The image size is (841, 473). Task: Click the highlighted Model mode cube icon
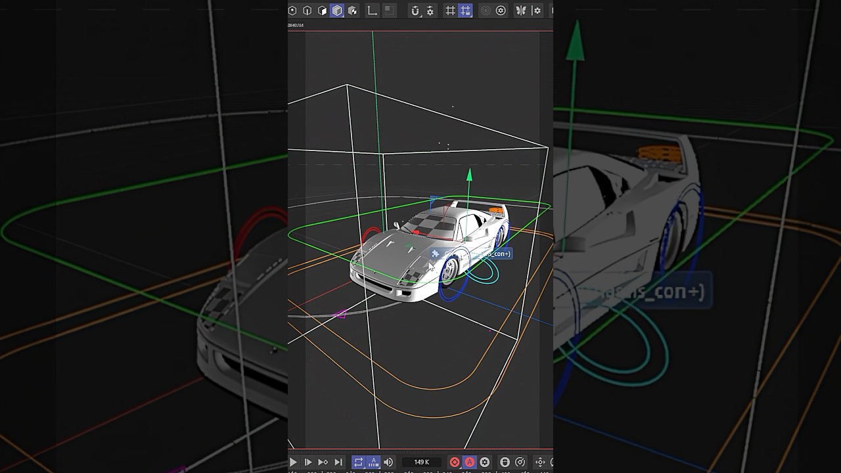[337, 11]
